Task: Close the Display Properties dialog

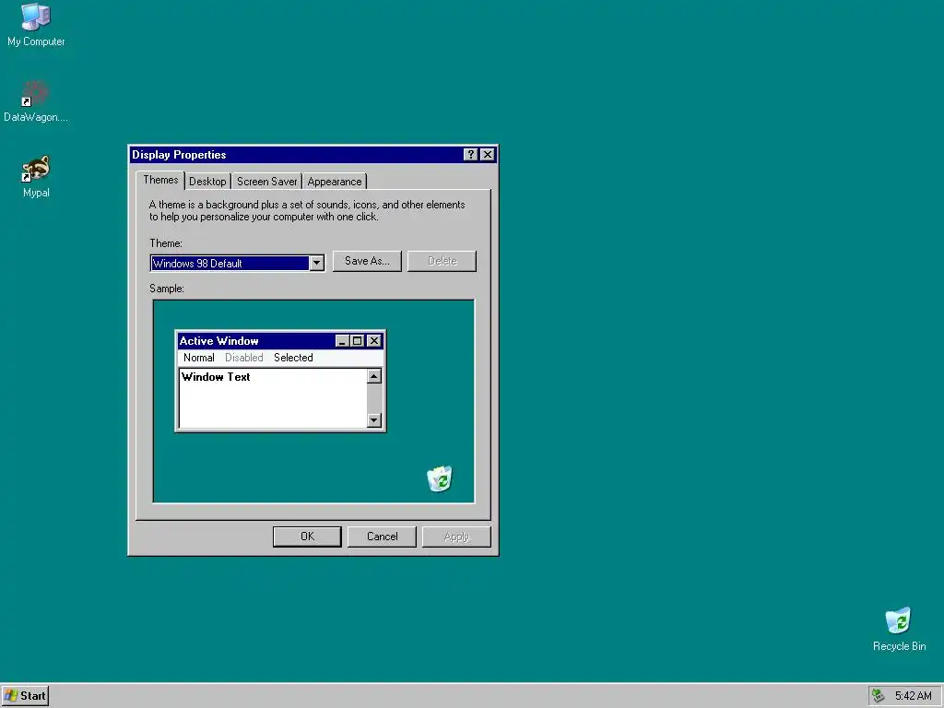Action: pyautogui.click(x=488, y=155)
